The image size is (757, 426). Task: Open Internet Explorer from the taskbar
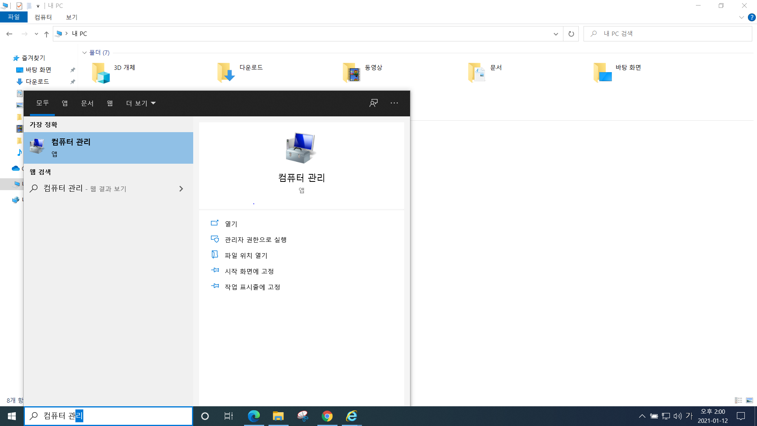pyautogui.click(x=351, y=416)
